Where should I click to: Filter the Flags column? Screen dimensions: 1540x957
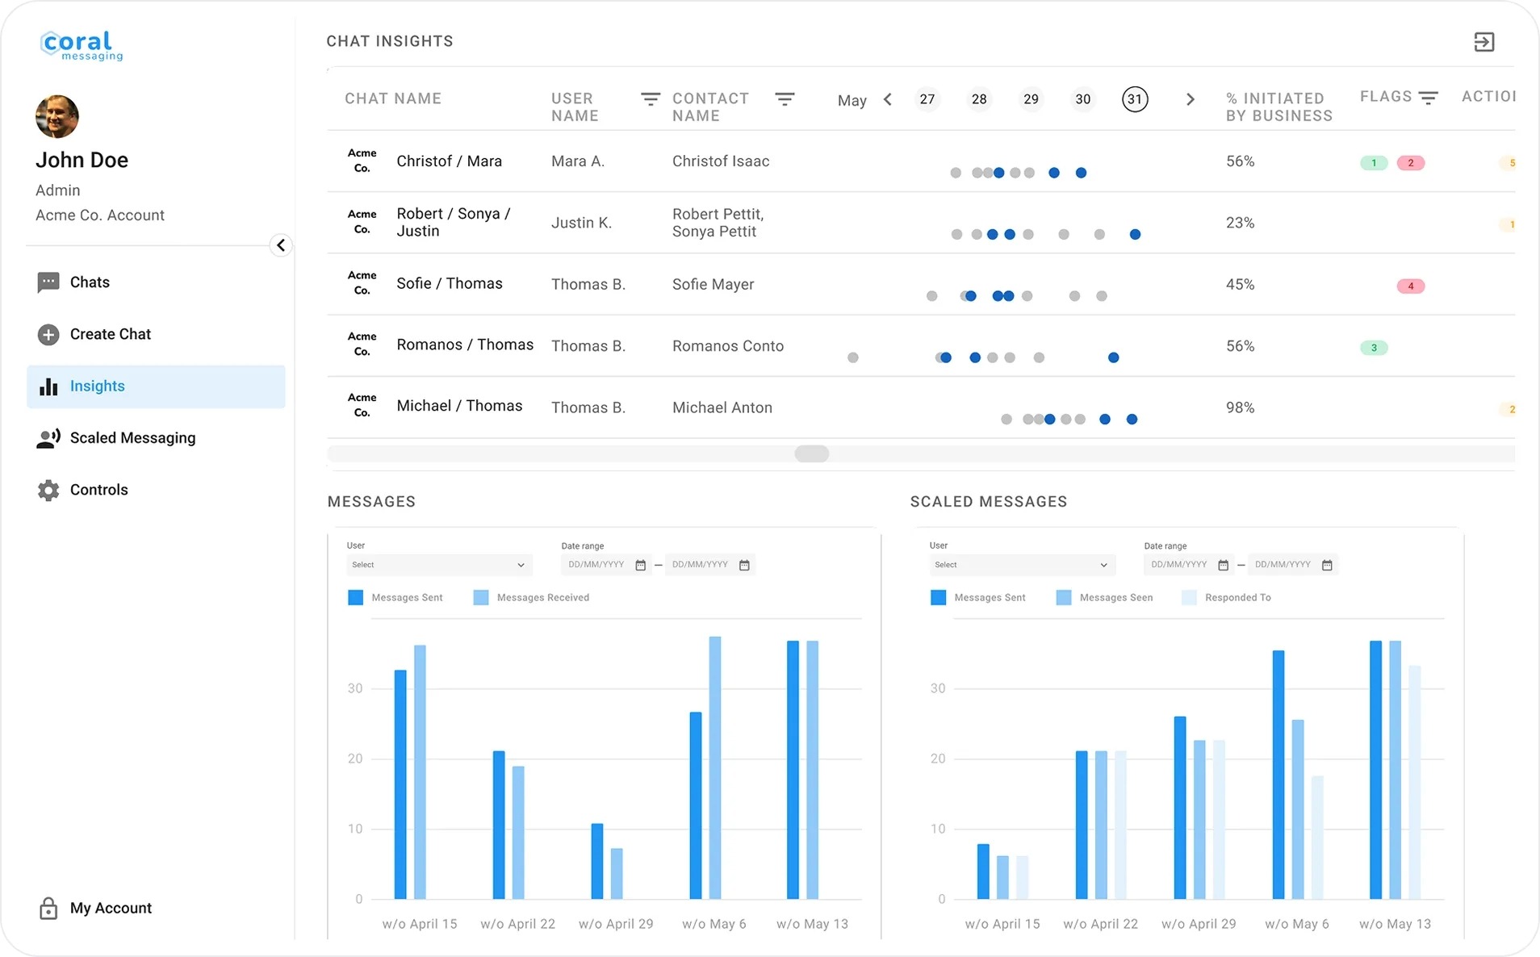click(1428, 98)
